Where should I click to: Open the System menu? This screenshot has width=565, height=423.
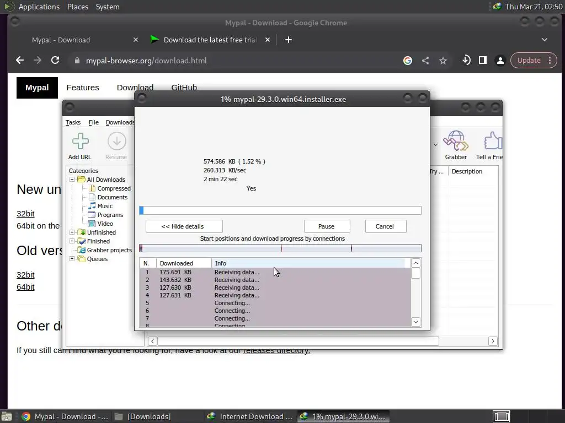[x=108, y=7]
